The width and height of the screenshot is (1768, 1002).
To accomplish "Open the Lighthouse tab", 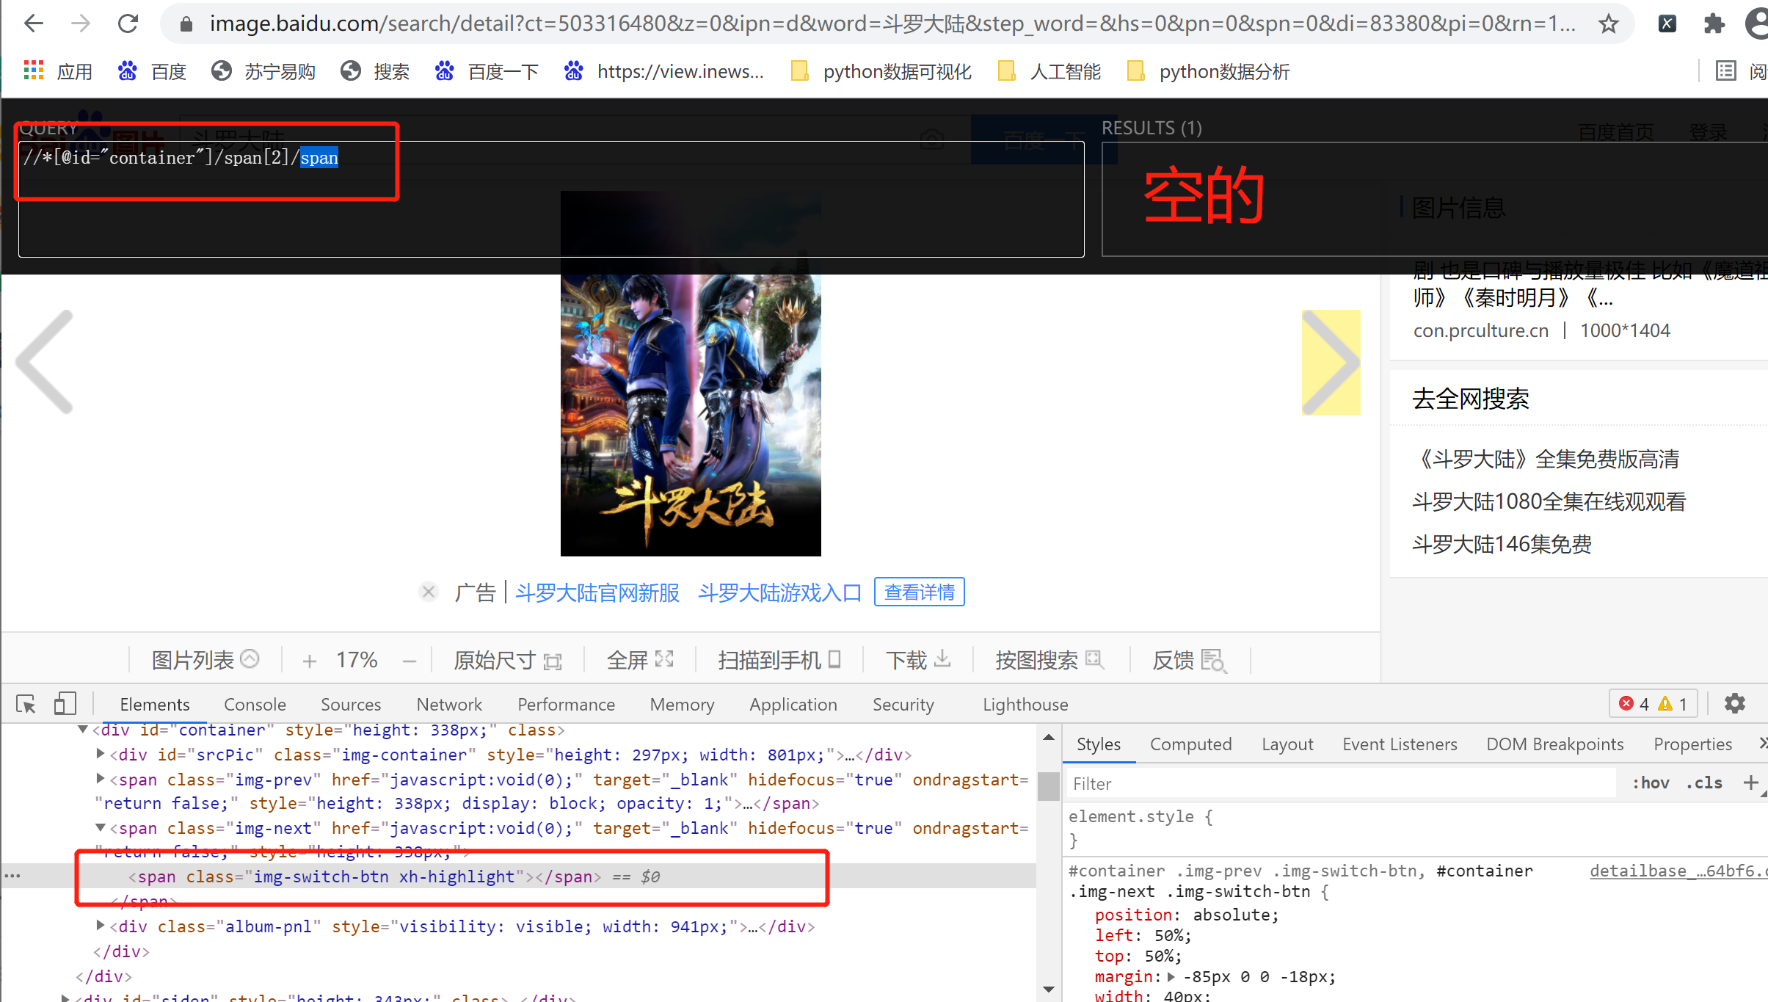I will click(1025, 705).
